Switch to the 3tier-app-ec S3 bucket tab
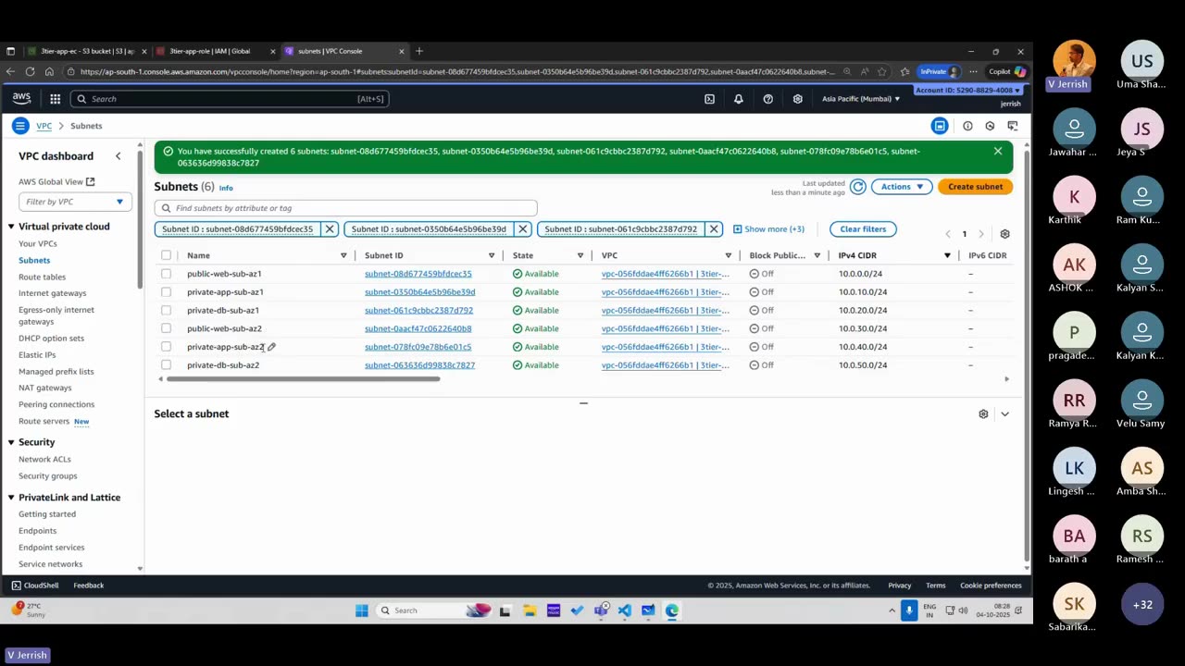 (87, 51)
